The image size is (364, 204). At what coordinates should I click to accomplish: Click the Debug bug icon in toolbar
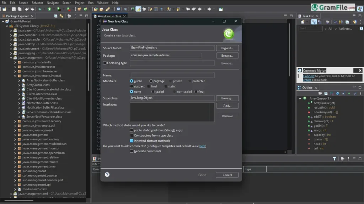tap(40, 9)
